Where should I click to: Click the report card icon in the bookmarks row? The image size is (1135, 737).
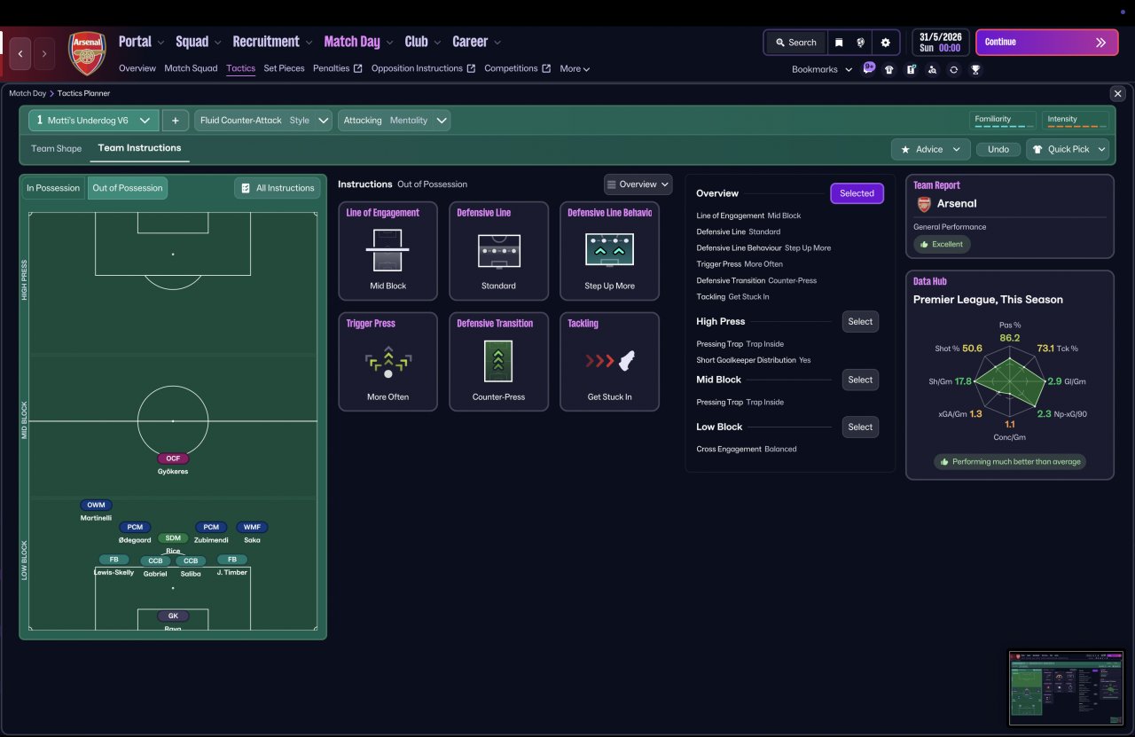click(x=911, y=69)
